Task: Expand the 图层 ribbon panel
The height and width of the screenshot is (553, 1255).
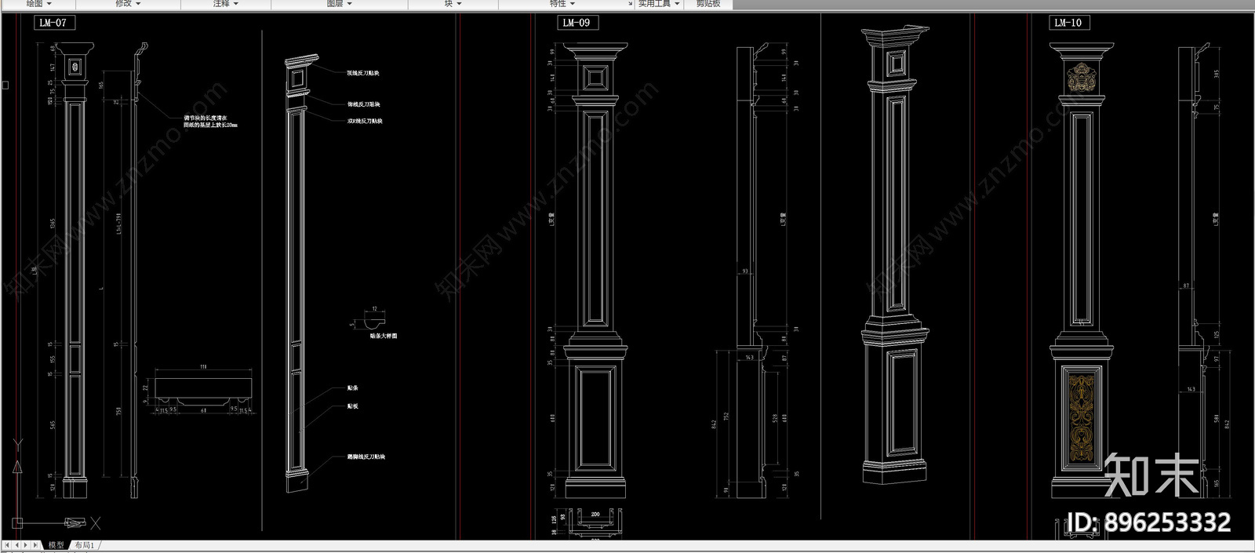Action: (x=340, y=4)
